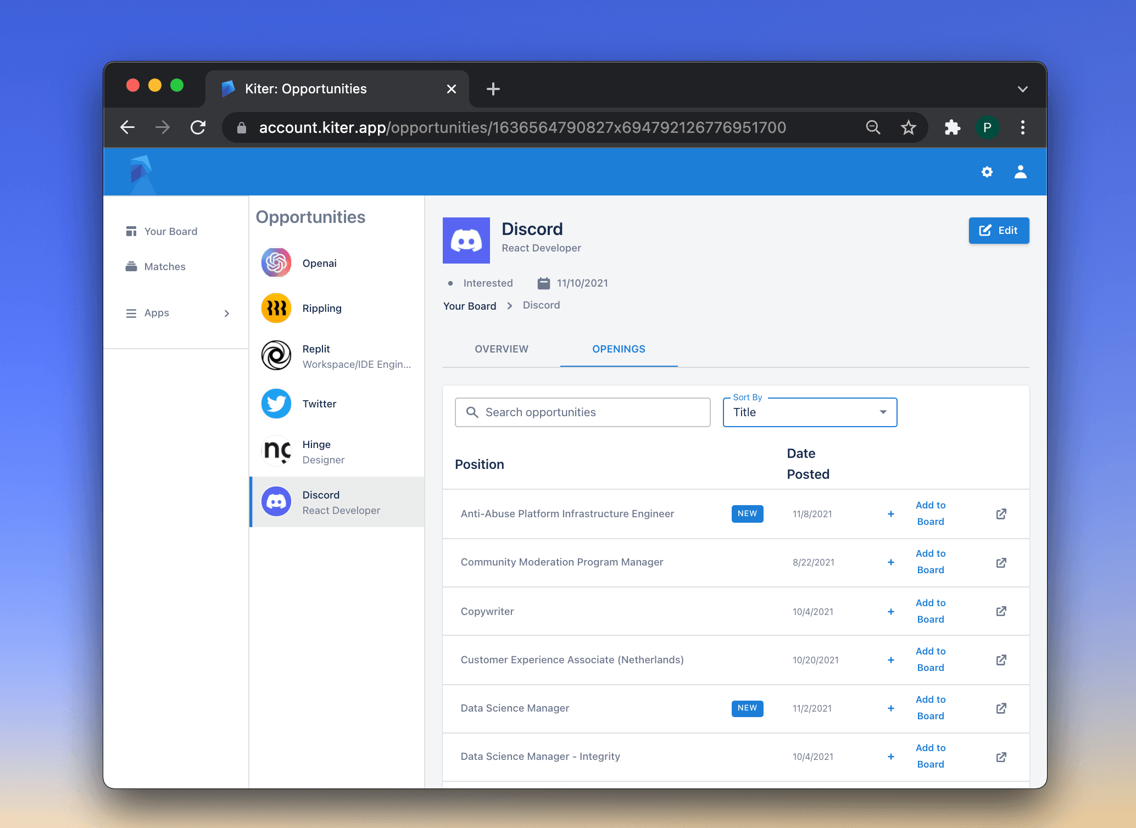Click NEW badge on Data Science Manager row
This screenshot has height=828, width=1136.
pos(747,708)
